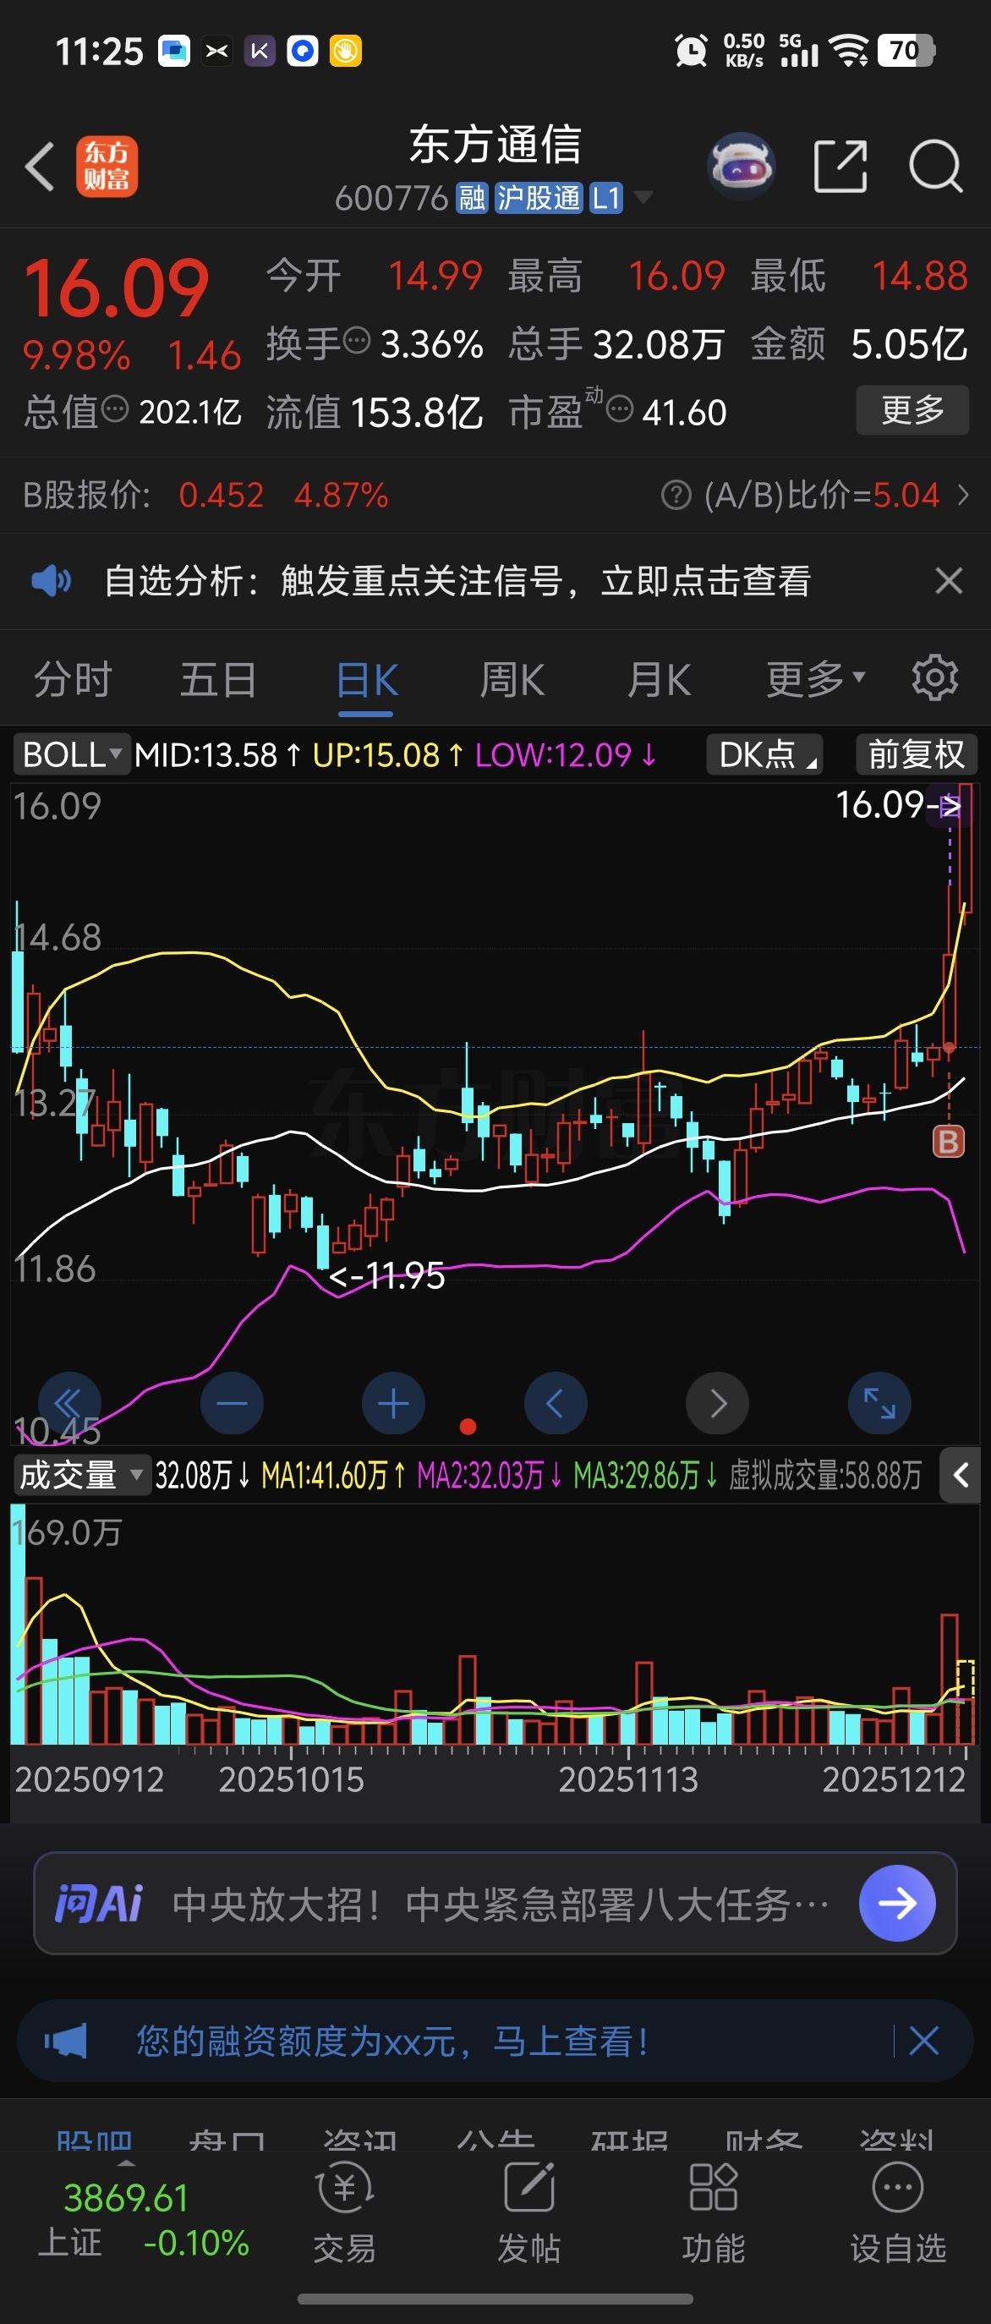Screen dimensions: 991x2324
Task: Switch to the 月K tab
Action: click(x=660, y=678)
